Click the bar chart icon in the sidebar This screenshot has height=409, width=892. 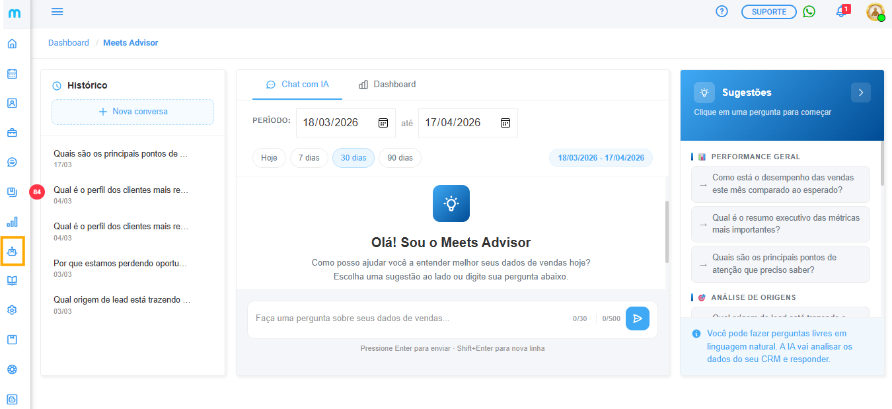pos(12,221)
